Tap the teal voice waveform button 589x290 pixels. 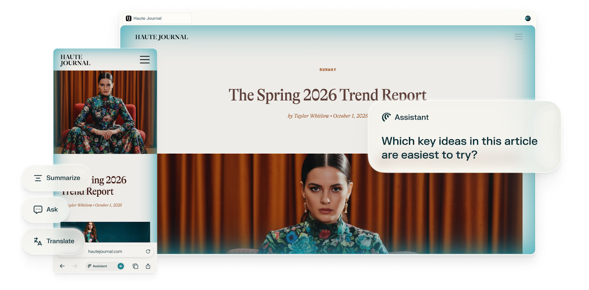(121, 266)
